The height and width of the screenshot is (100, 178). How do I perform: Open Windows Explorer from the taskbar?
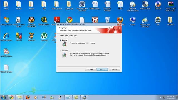(20, 97)
